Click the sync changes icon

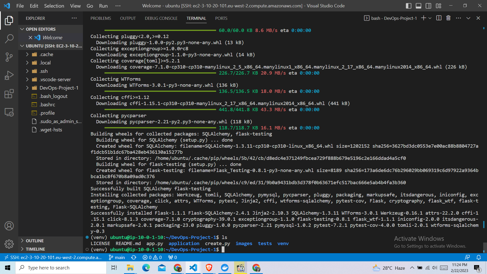pos(134,257)
